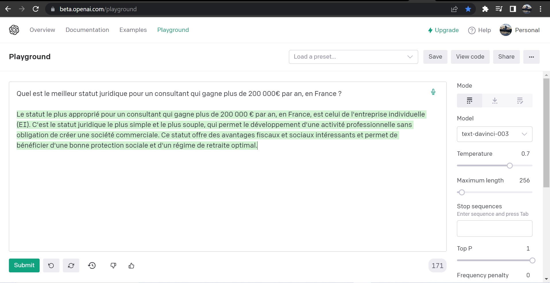Select the Edit mode icon
550x283 pixels.
[x=520, y=101]
